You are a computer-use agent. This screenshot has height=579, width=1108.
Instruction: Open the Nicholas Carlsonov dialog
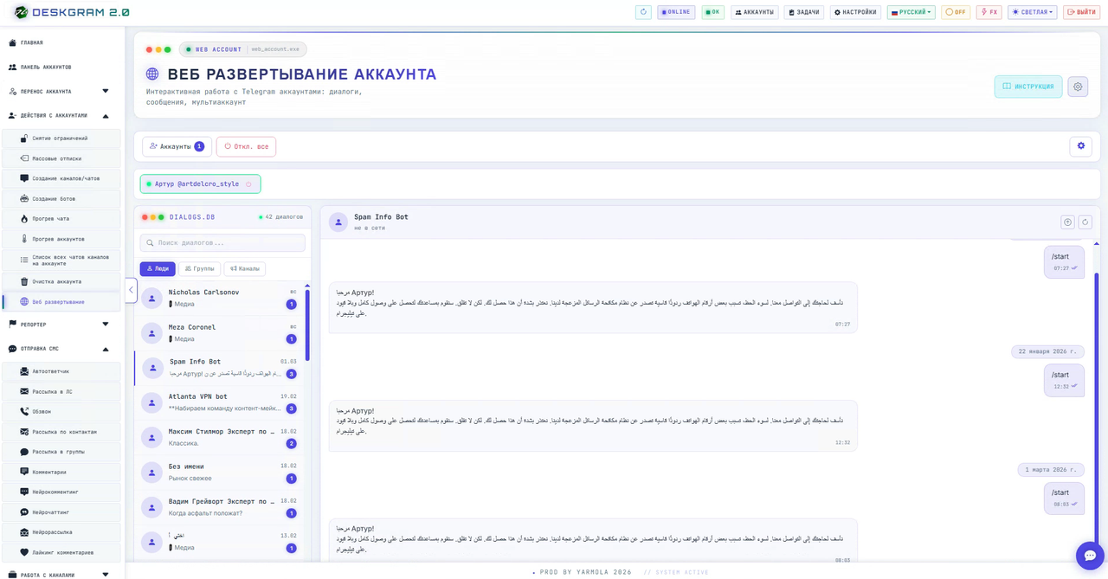(x=221, y=298)
